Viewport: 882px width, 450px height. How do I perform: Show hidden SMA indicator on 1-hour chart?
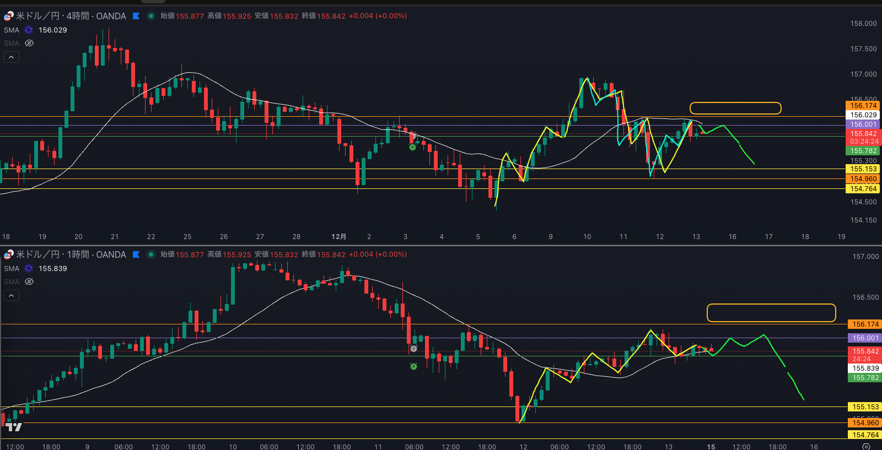[x=29, y=281]
